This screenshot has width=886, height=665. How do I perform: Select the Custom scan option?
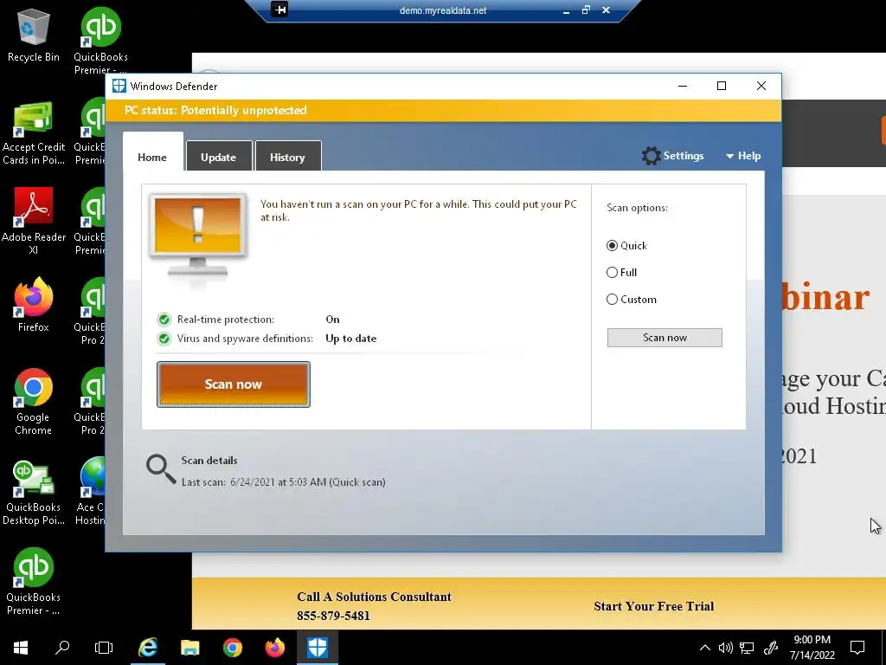631,300
